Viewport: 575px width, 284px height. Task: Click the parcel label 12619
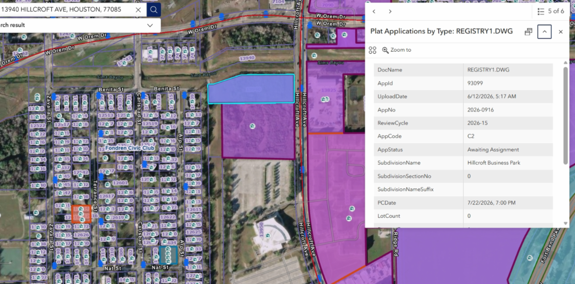116,218
